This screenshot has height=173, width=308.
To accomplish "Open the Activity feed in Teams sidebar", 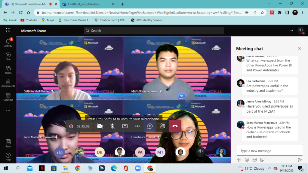I will pos(8,43).
